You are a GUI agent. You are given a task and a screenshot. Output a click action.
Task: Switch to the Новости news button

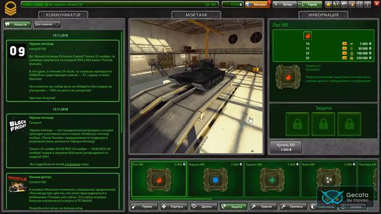(17, 24)
